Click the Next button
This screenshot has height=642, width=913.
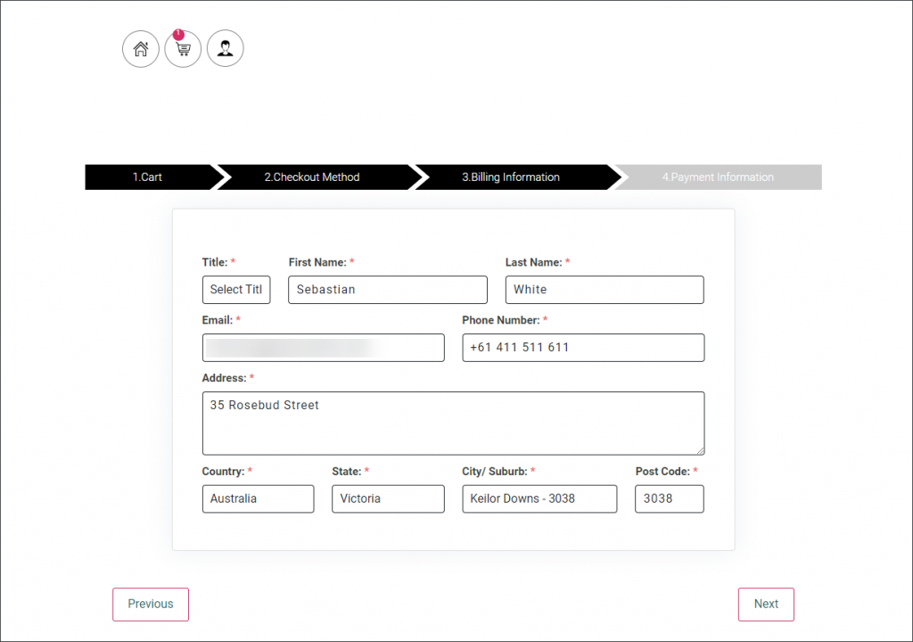coord(766,605)
